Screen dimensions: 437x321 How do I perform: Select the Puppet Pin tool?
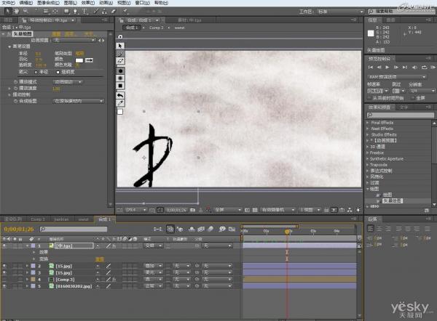point(126,12)
